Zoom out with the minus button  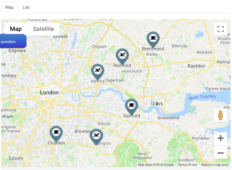click(221, 153)
